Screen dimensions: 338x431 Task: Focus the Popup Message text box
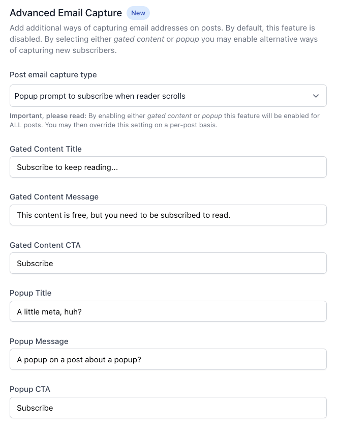[x=168, y=360]
